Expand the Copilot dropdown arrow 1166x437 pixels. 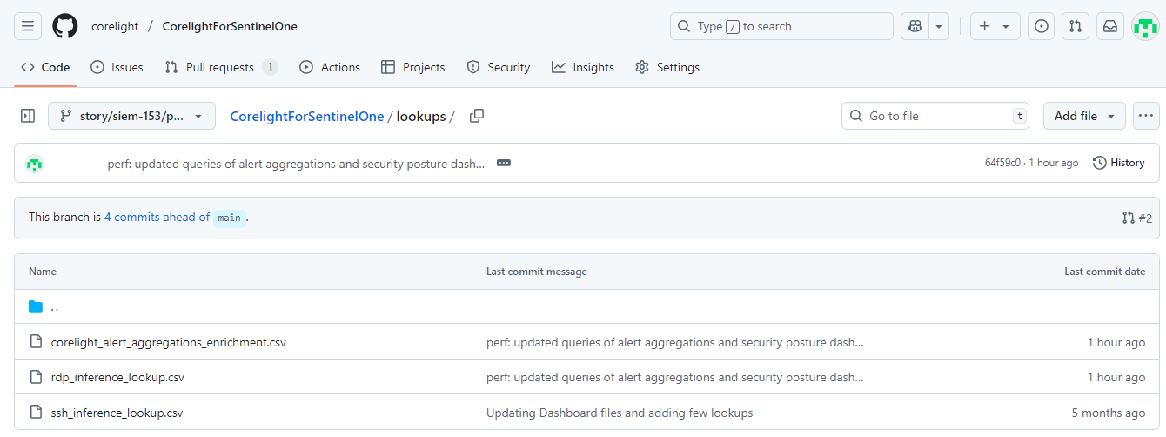pos(939,26)
